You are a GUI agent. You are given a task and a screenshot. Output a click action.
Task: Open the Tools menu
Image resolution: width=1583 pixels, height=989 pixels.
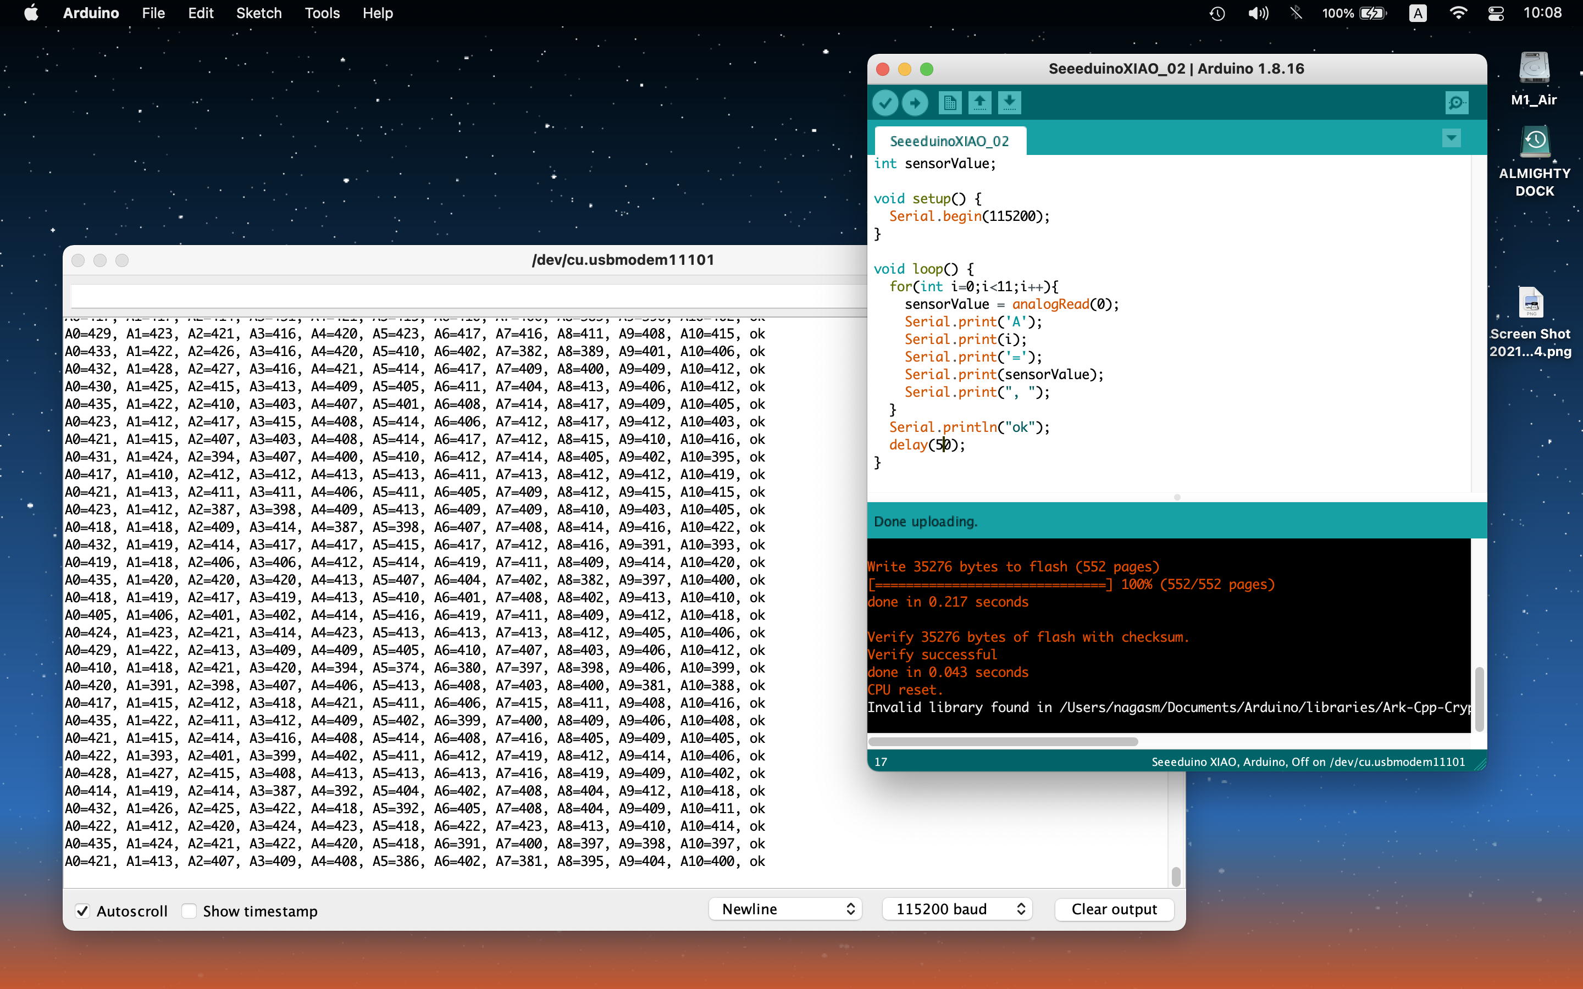tap(322, 13)
